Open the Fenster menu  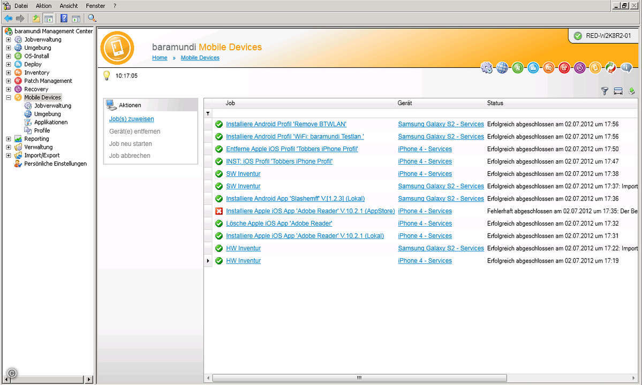pyautogui.click(x=95, y=6)
